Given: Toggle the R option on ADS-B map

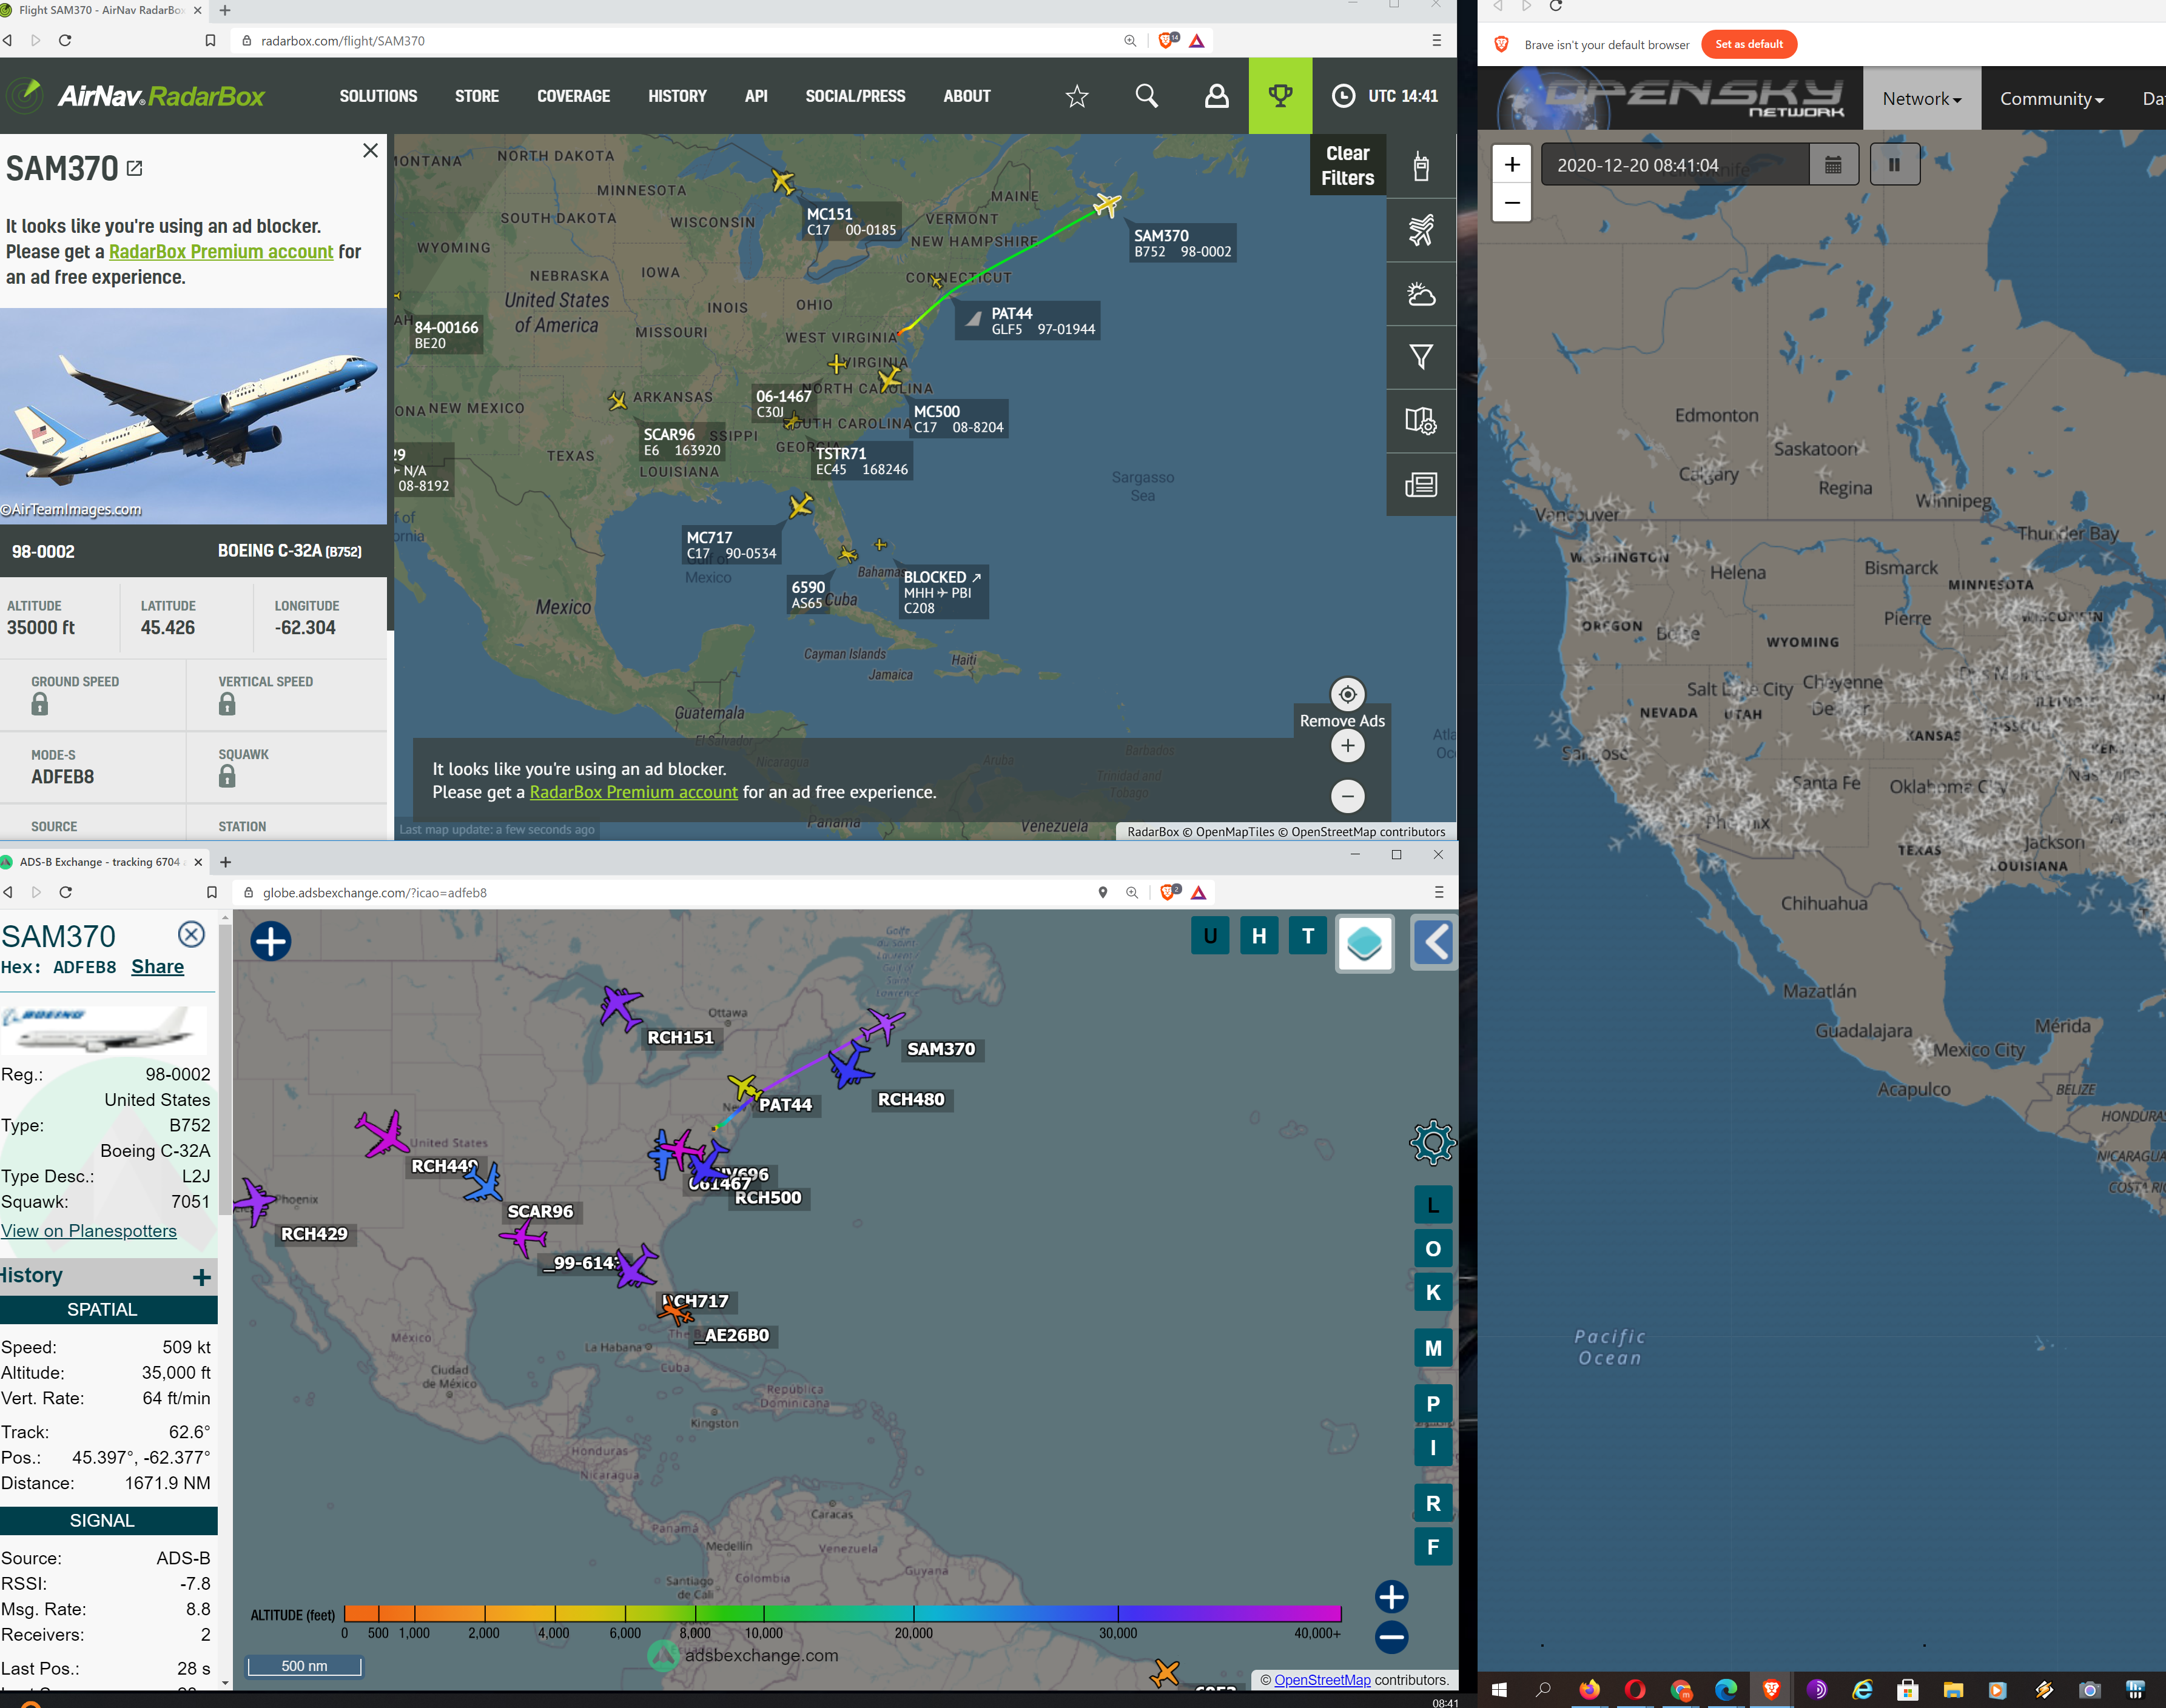Looking at the screenshot, I should pyautogui.click(x=1433, y=1503).
